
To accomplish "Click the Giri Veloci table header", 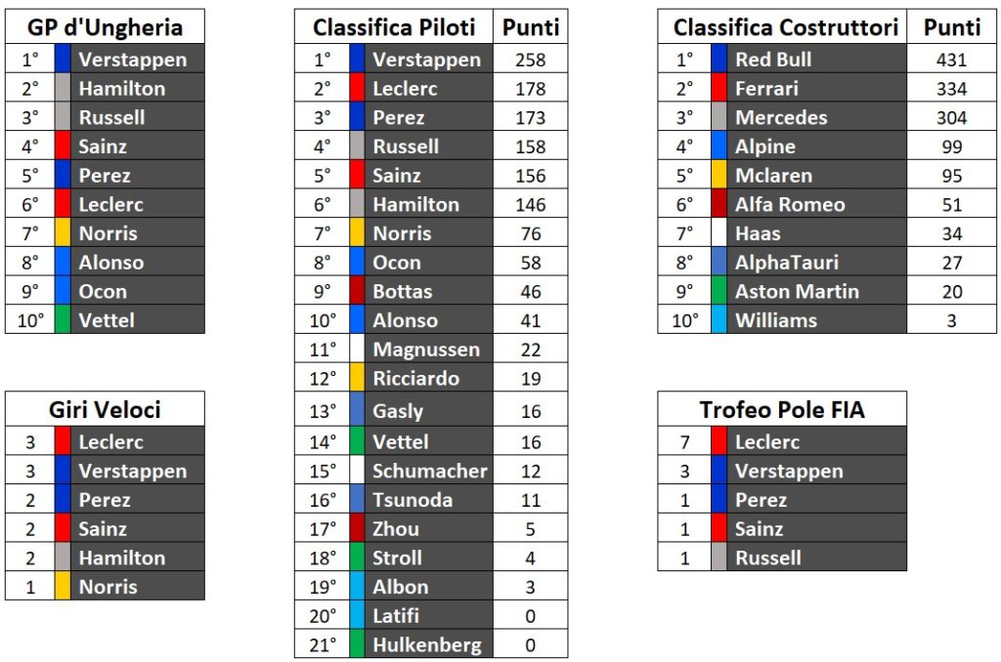I will pos(105,410).
